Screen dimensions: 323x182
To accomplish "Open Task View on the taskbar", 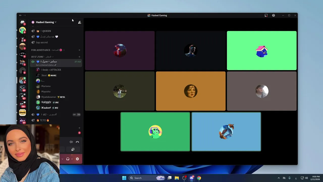I will coord(170,178).
